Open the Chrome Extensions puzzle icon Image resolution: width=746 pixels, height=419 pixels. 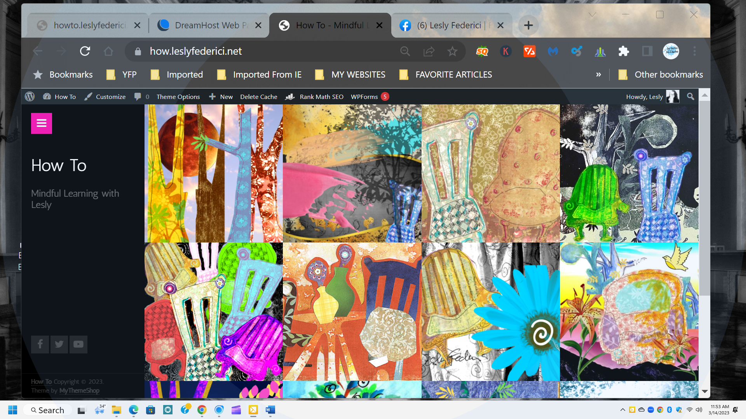click(x=624, y=51)
